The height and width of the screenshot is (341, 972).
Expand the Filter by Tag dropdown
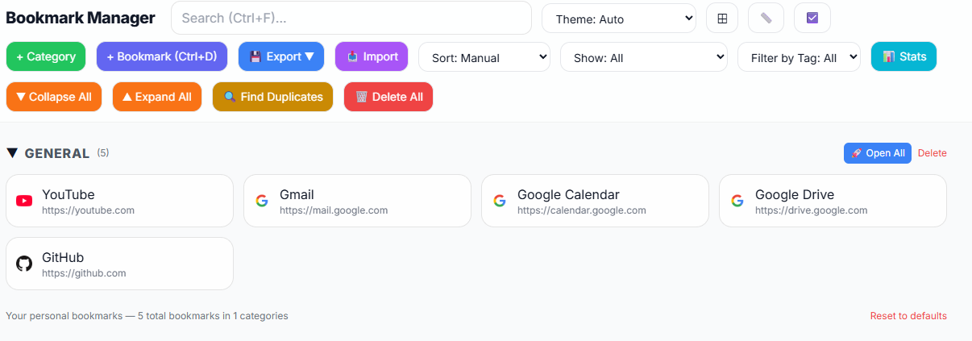[799, 57]
